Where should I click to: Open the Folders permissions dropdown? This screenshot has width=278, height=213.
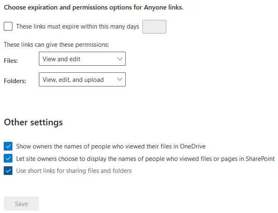pyautogui.click(x=82, y=80)
